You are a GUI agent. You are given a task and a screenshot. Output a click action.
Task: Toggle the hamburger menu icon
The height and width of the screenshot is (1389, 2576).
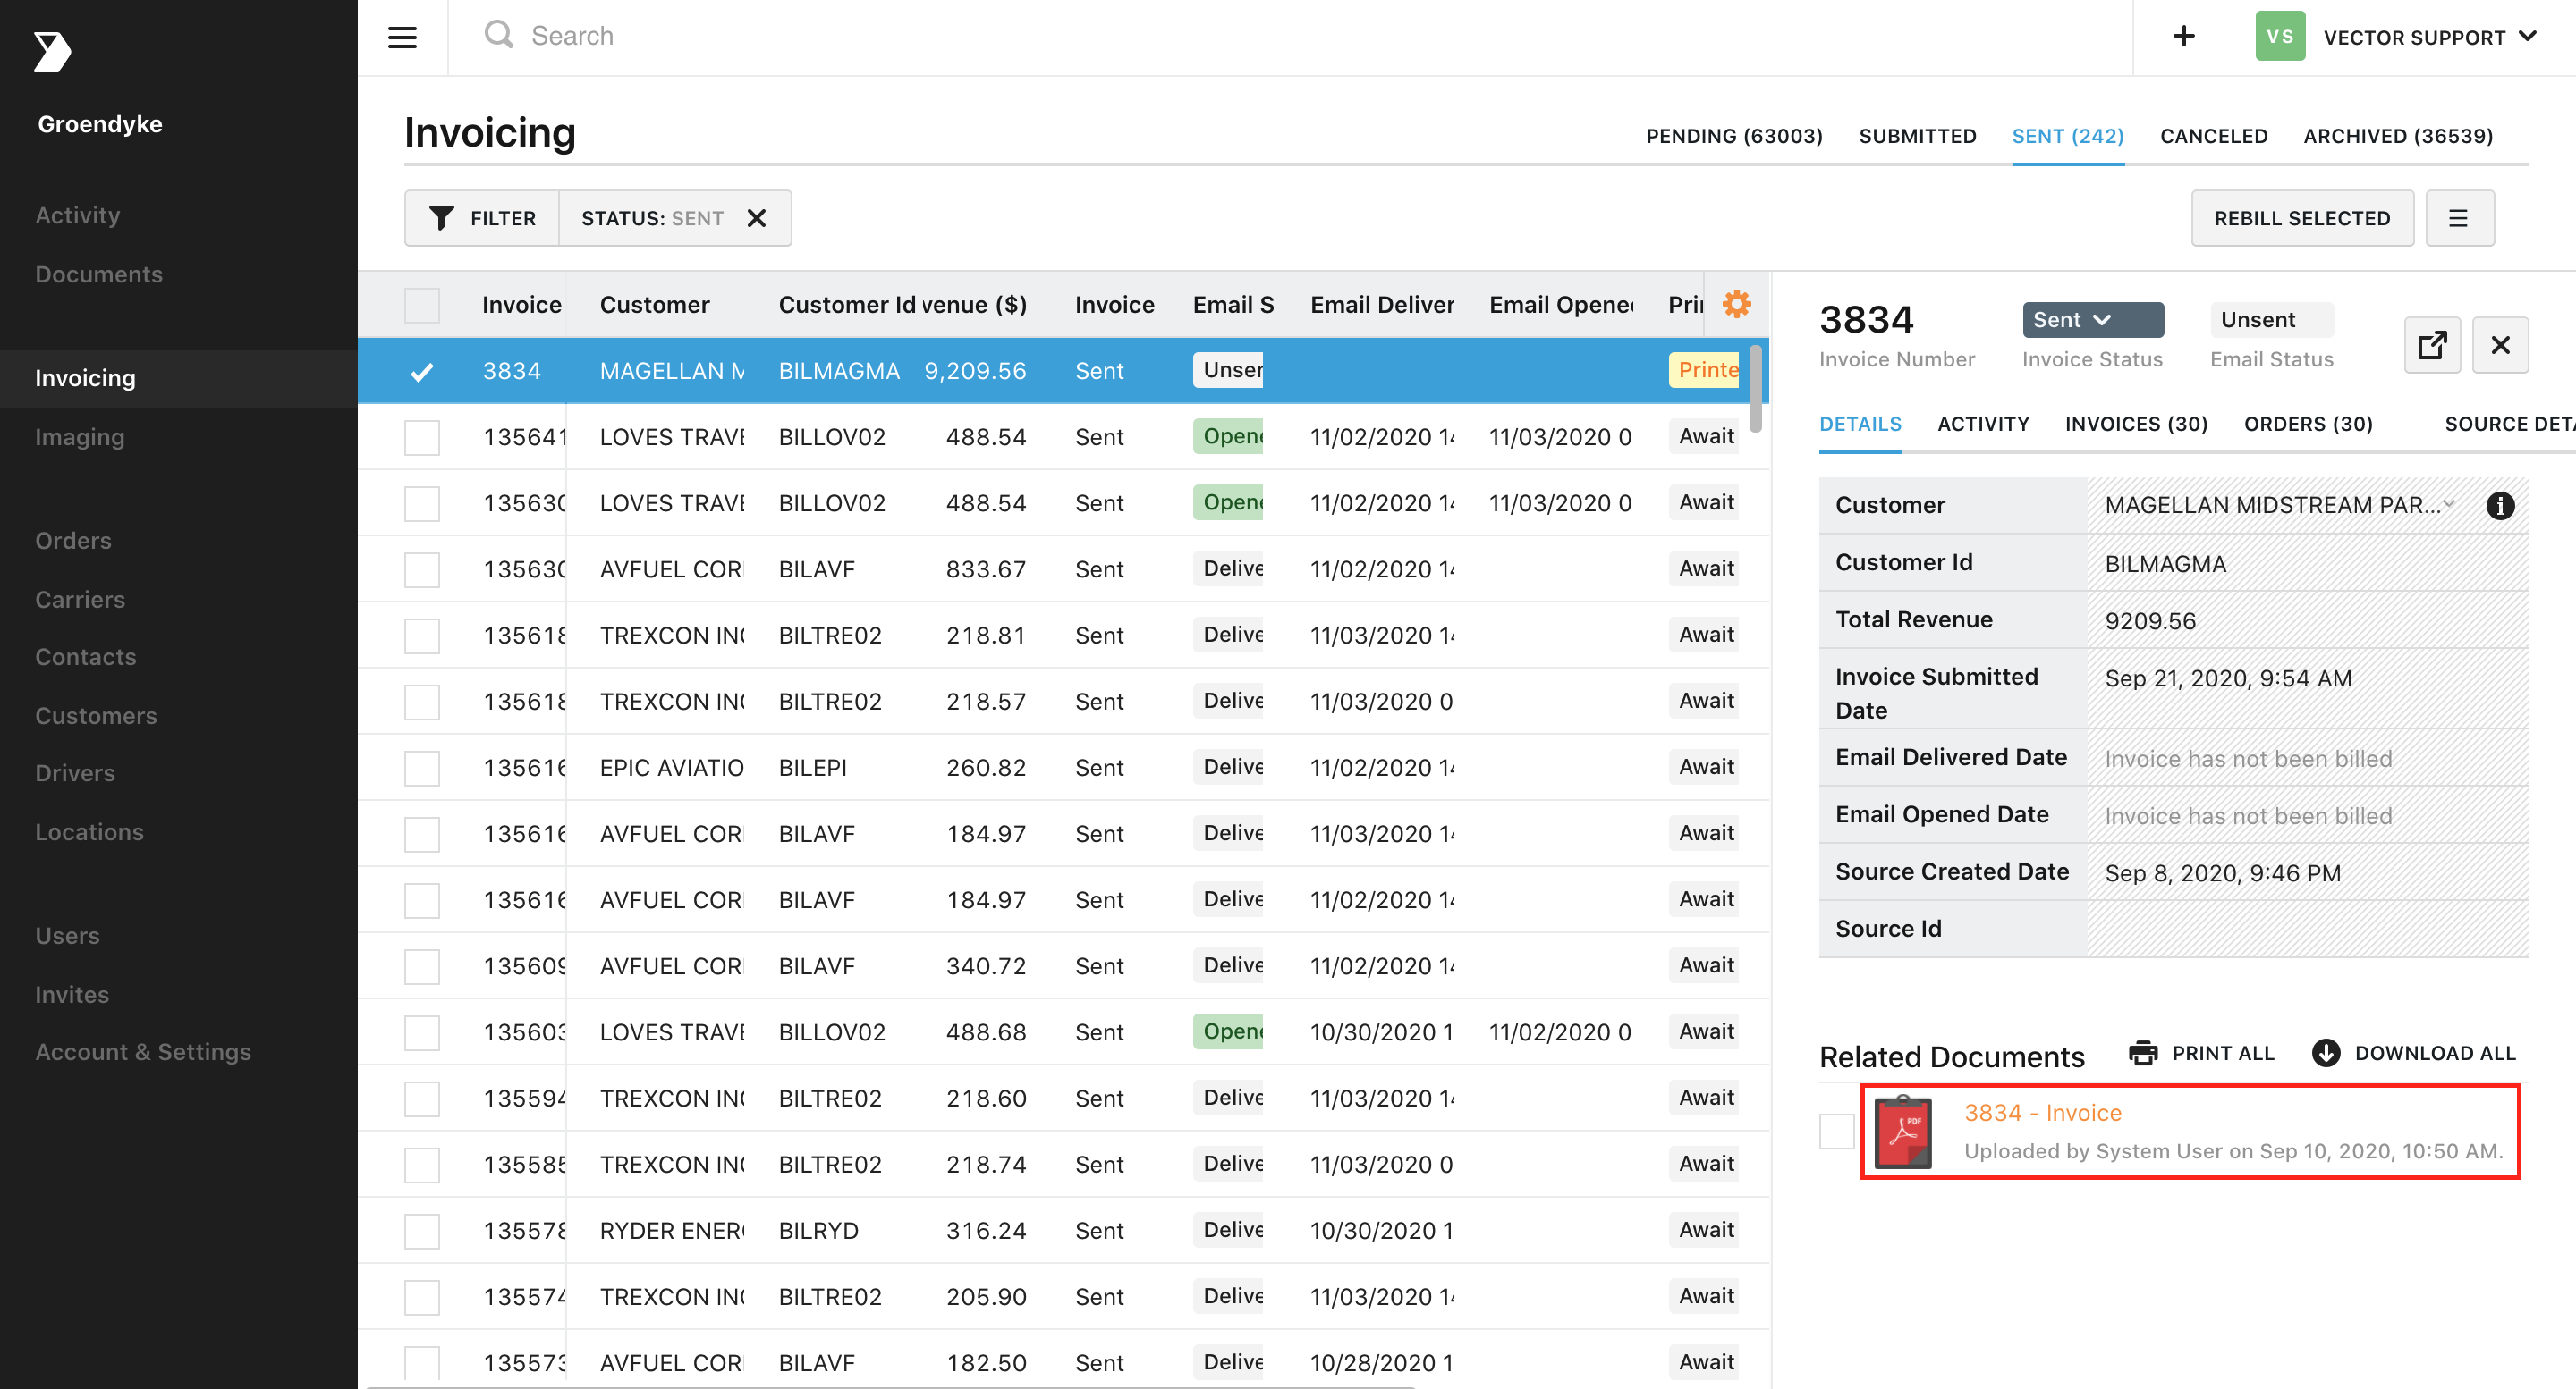pyautogui.click(x=402, y=38)
